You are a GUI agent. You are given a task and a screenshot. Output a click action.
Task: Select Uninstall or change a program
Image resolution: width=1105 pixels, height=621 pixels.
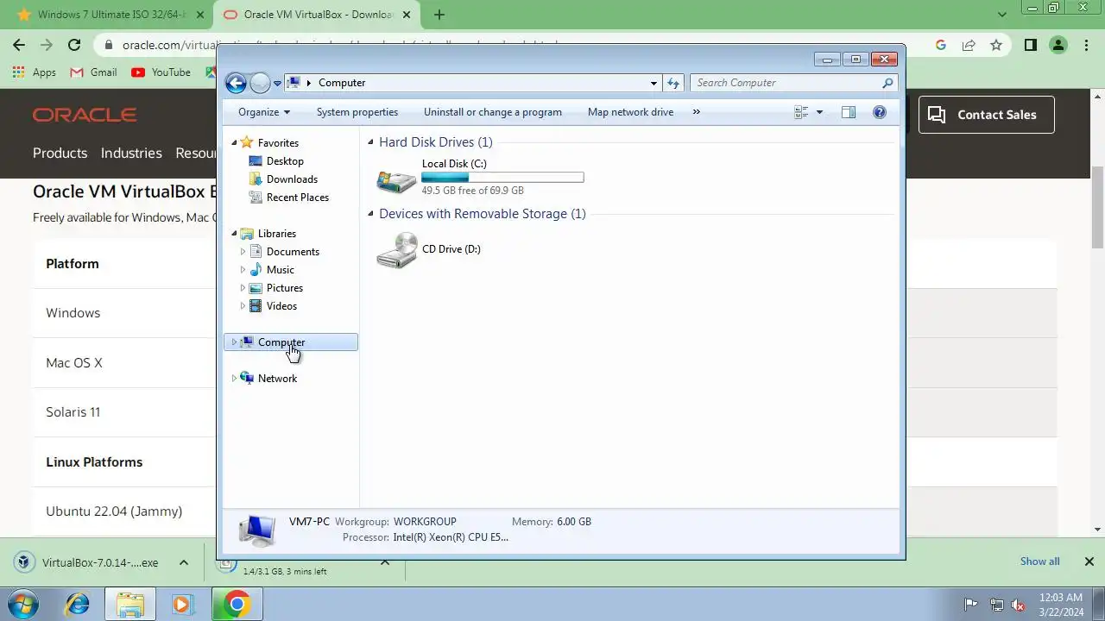point(493,112)
